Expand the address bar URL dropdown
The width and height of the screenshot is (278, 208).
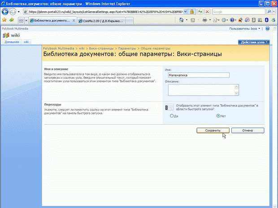pyautogui.click(x=185, y=11)
